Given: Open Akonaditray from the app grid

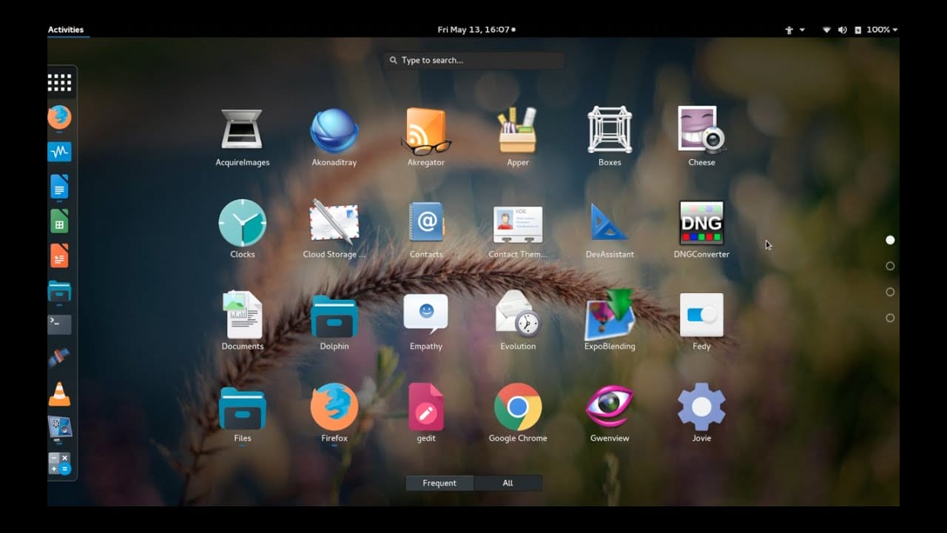Looking at the screenshot, I should tap(334, 130).
